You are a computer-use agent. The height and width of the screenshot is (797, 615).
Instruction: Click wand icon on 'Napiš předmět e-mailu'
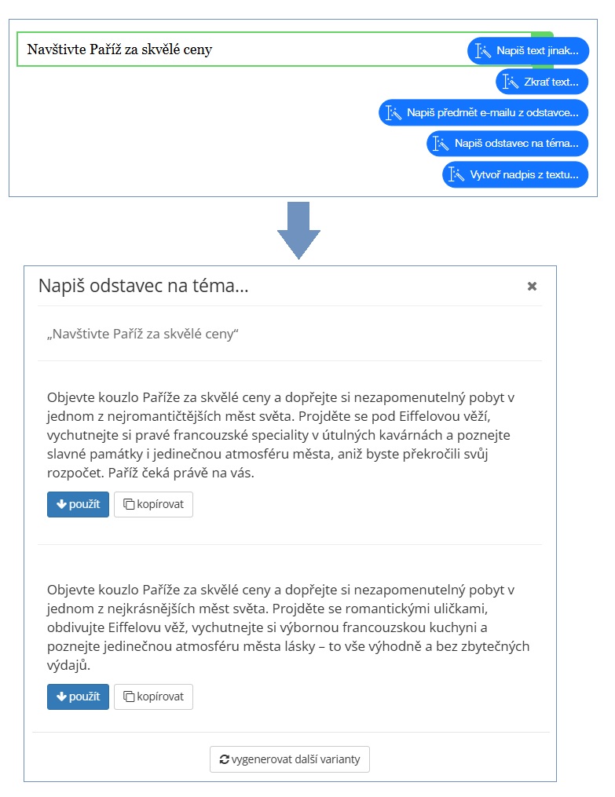coord(394,113)
